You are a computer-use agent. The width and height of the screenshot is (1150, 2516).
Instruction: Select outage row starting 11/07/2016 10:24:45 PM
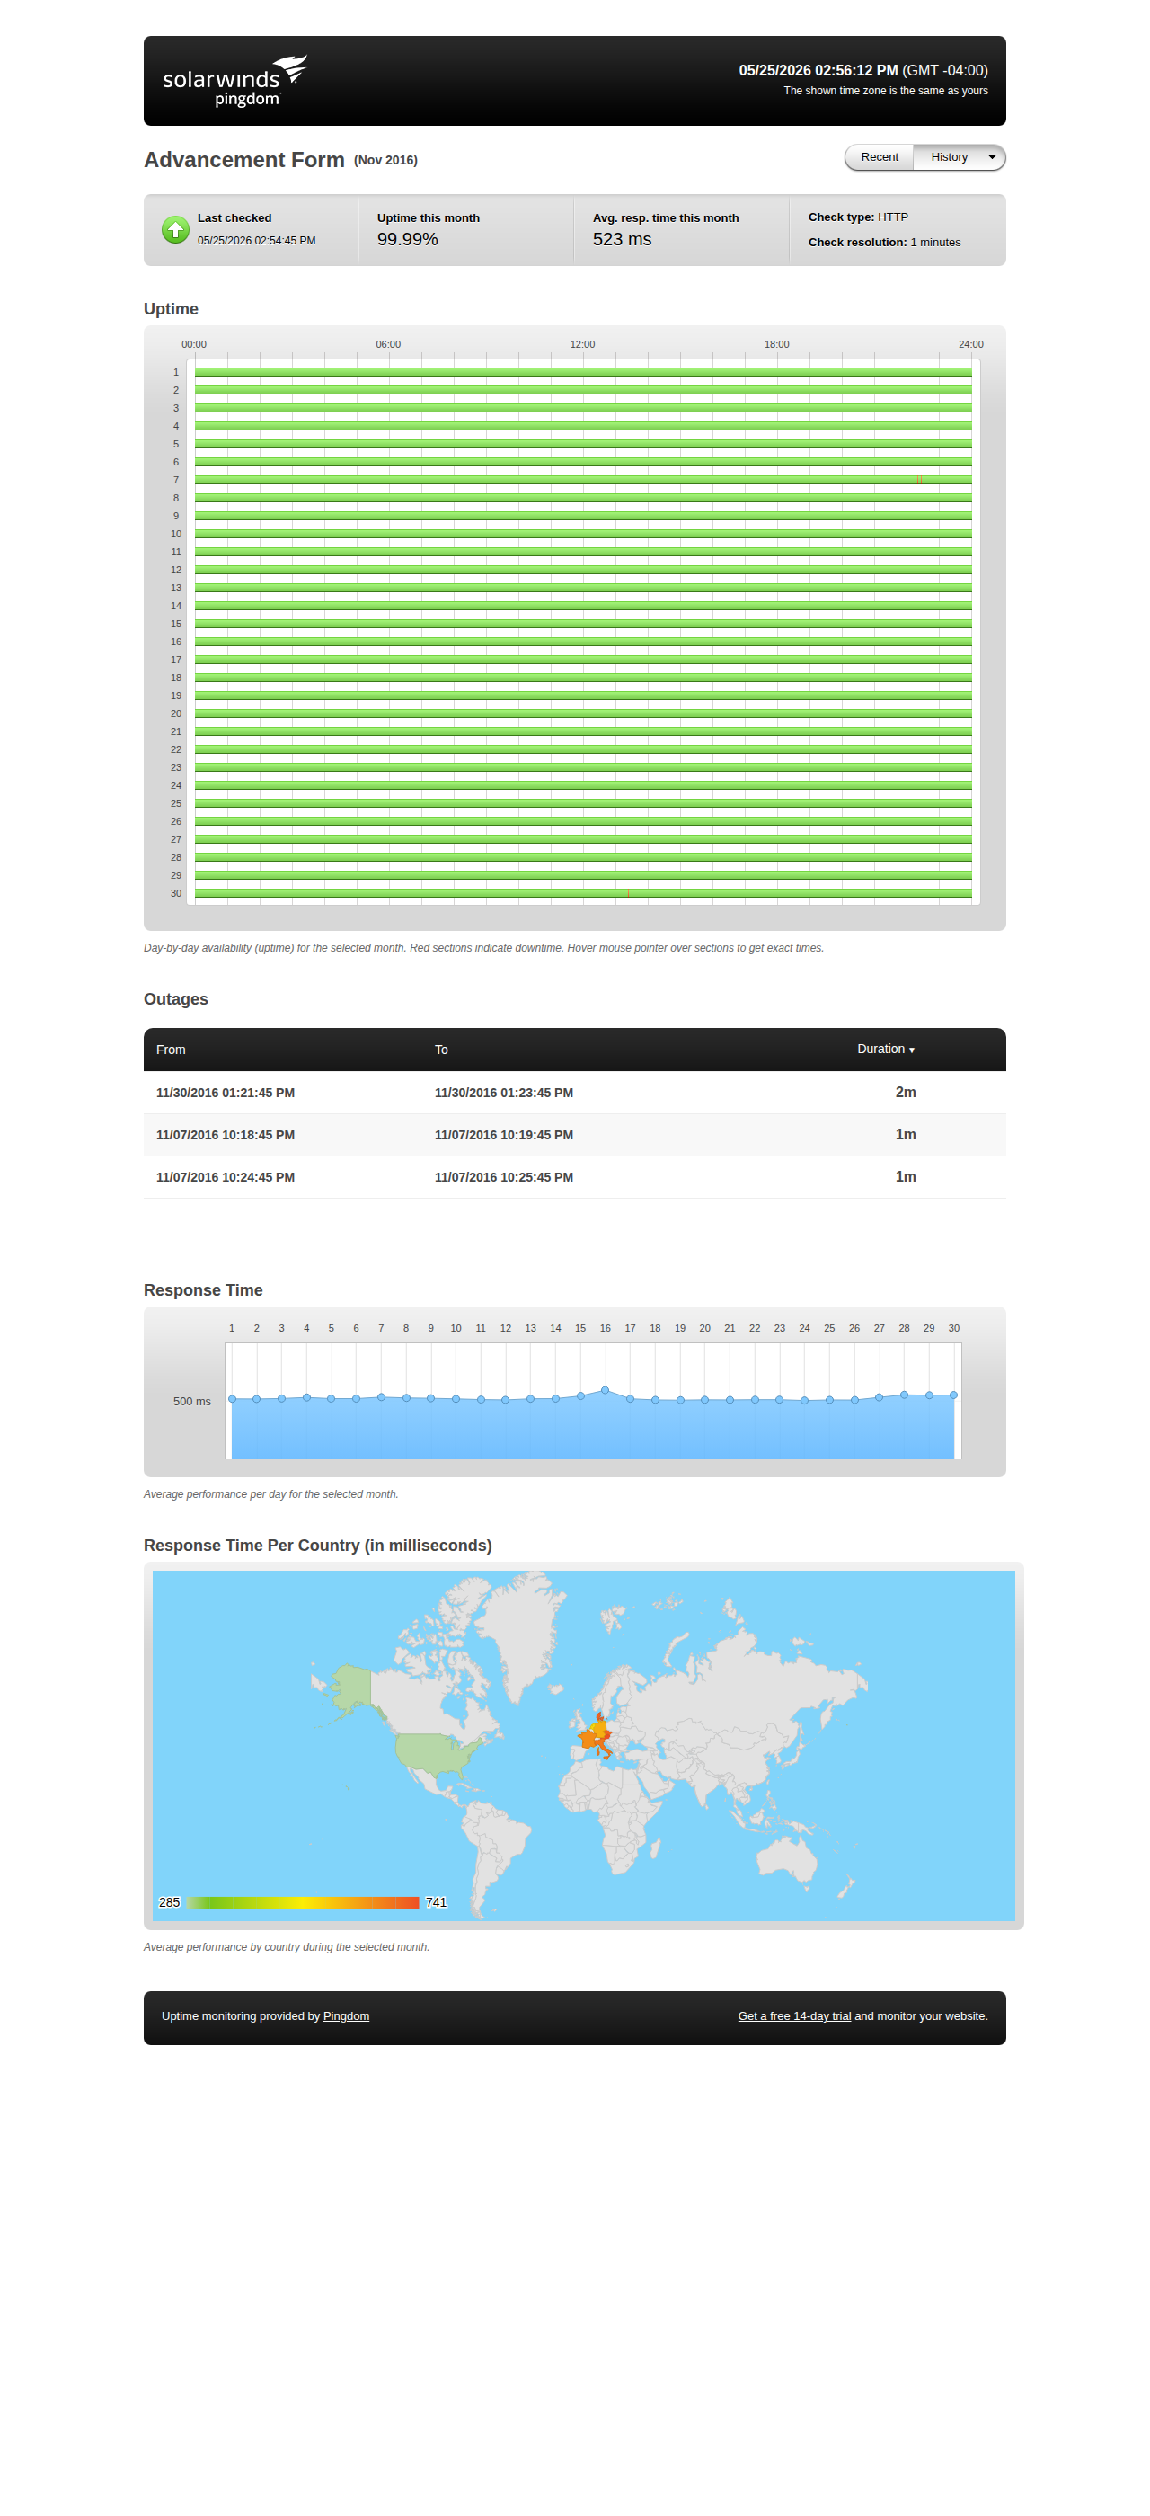574,1177
